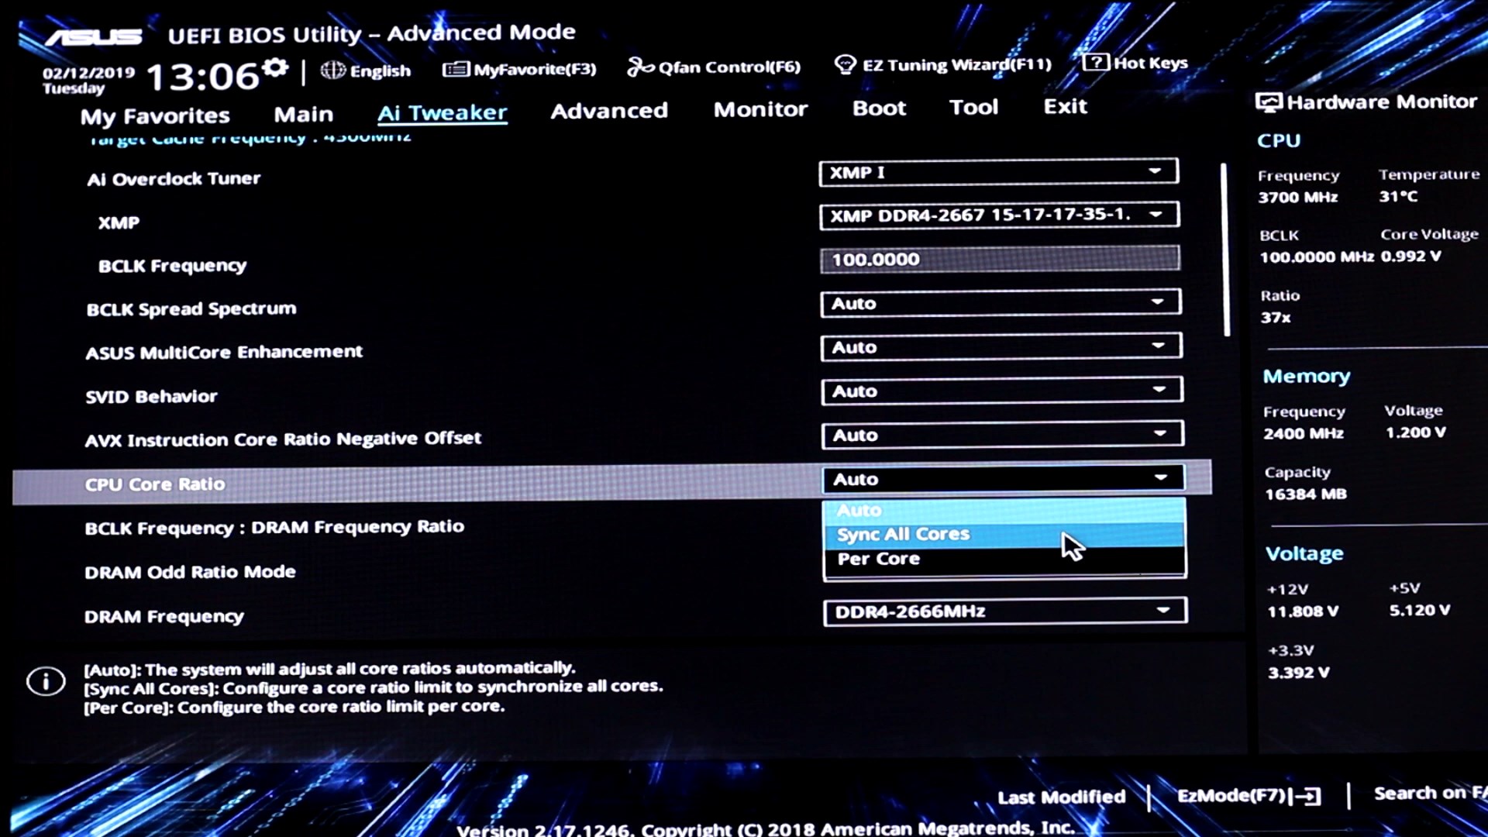Click the globe language icon
This screenshot has height=837, width=1488.
coord(333,70)
